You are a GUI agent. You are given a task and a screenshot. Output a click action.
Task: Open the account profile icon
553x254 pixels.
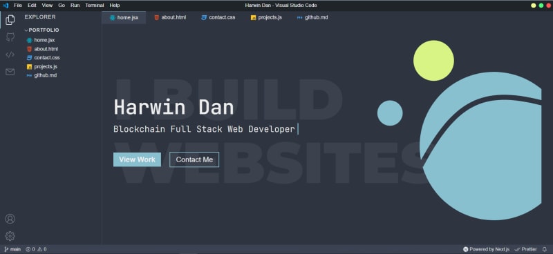[x=10, y=219]
